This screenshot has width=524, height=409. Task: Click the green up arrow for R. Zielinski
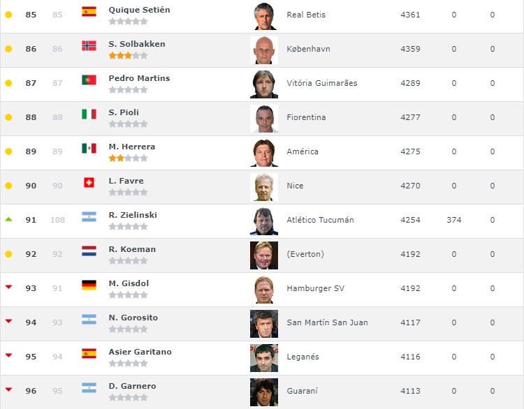(8, 219)
